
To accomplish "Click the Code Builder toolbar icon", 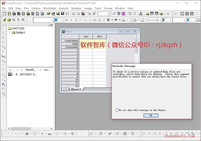I will click(161, 14).
